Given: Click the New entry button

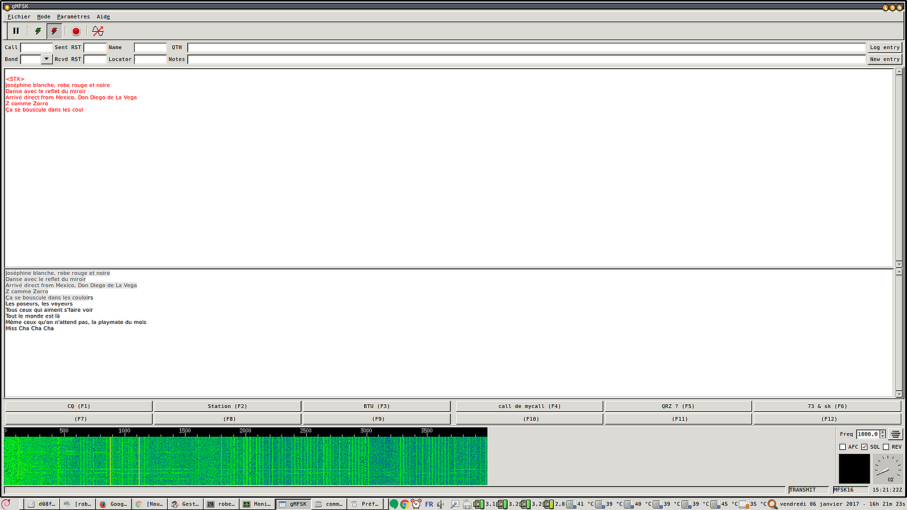Looking at the screenshot, I should click(885, 59).
